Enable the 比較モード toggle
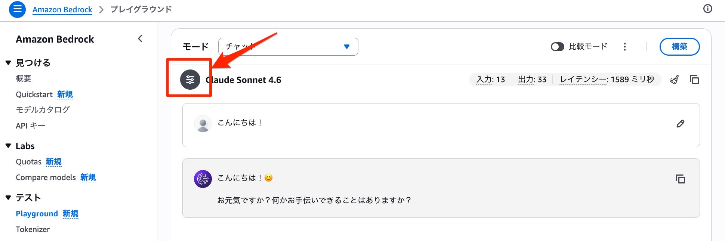 point(557,47)
